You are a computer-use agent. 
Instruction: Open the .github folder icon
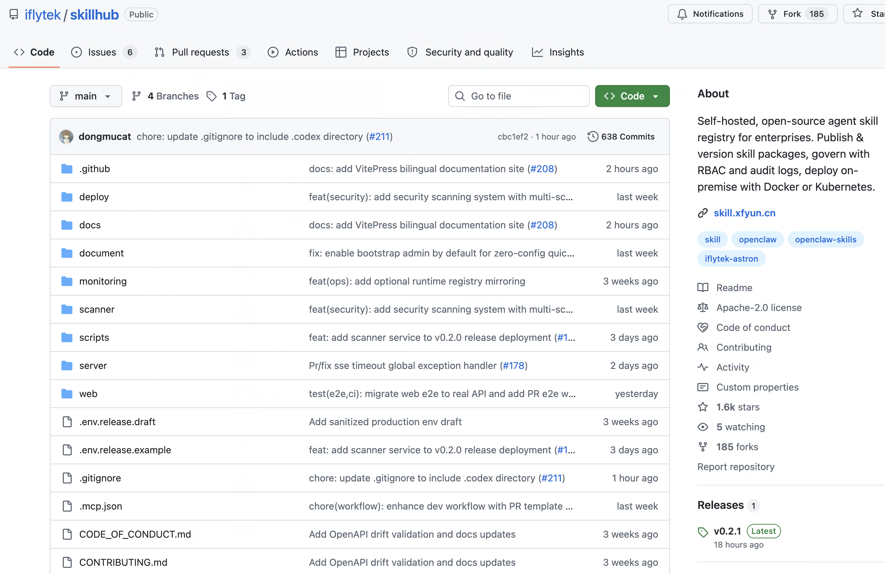67,169
